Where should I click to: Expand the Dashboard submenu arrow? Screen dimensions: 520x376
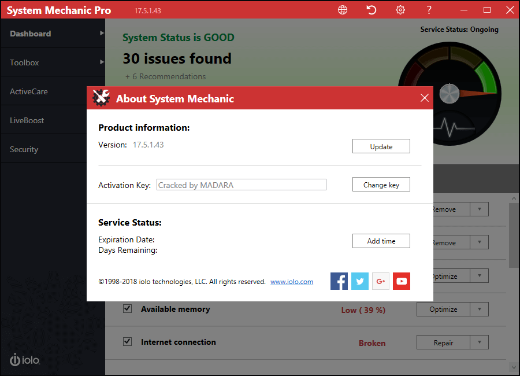coord(102,33)
